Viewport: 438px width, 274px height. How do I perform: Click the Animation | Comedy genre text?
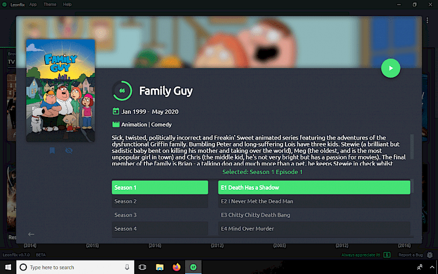147,124
